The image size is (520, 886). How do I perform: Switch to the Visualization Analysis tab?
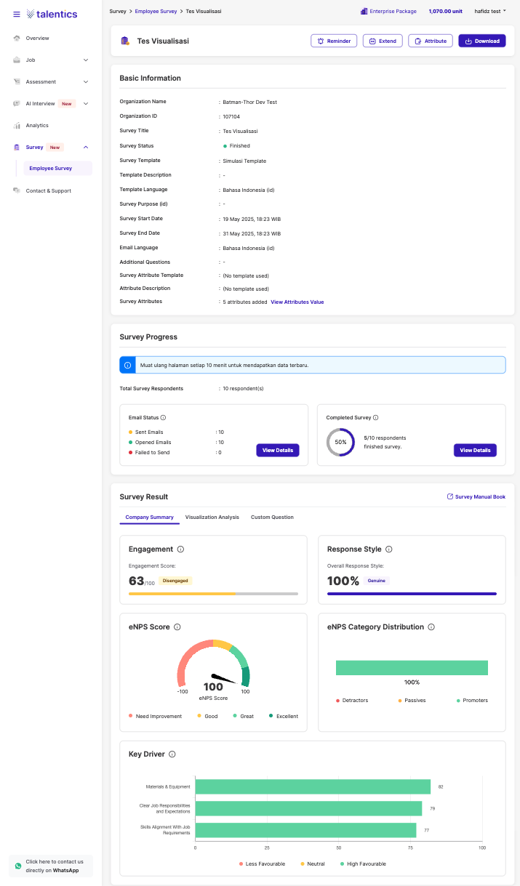(212, 517)
